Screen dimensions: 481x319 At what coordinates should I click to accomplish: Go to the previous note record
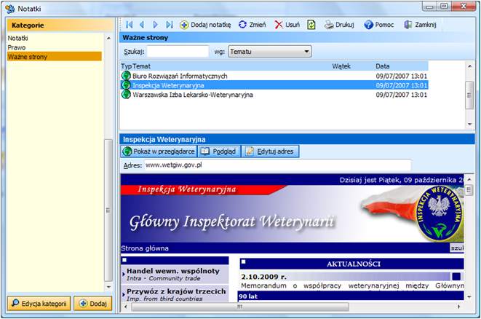point(142,25)
